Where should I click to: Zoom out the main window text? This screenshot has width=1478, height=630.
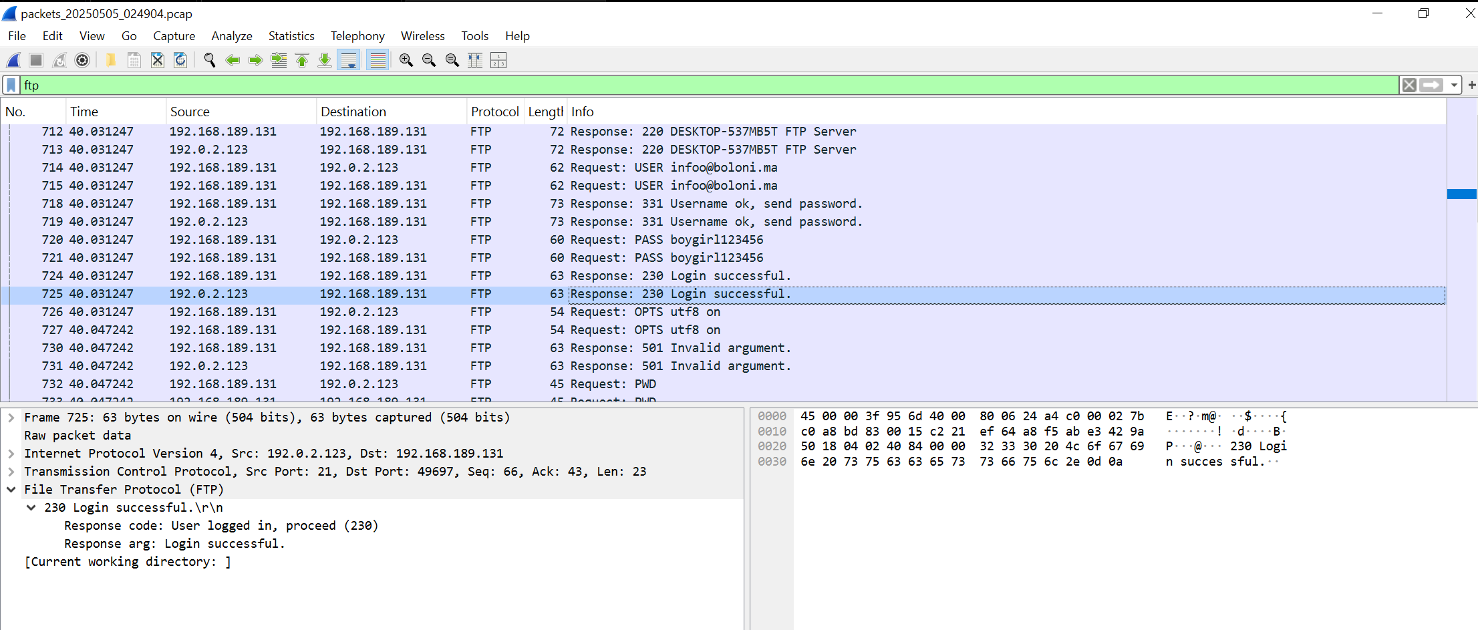pyautogui.click(x=429, y=60)
